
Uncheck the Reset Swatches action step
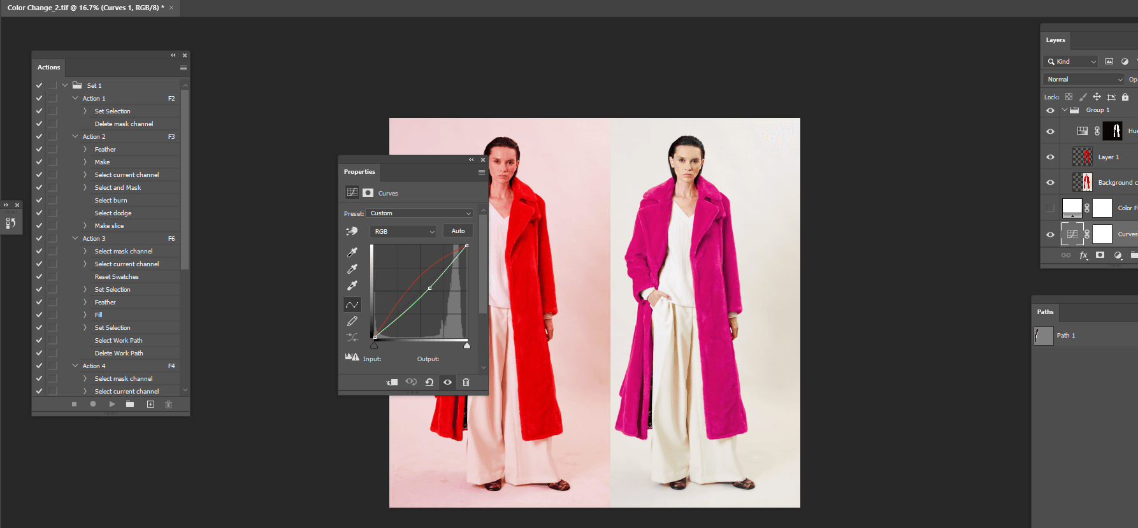click(x=39, y=276)
